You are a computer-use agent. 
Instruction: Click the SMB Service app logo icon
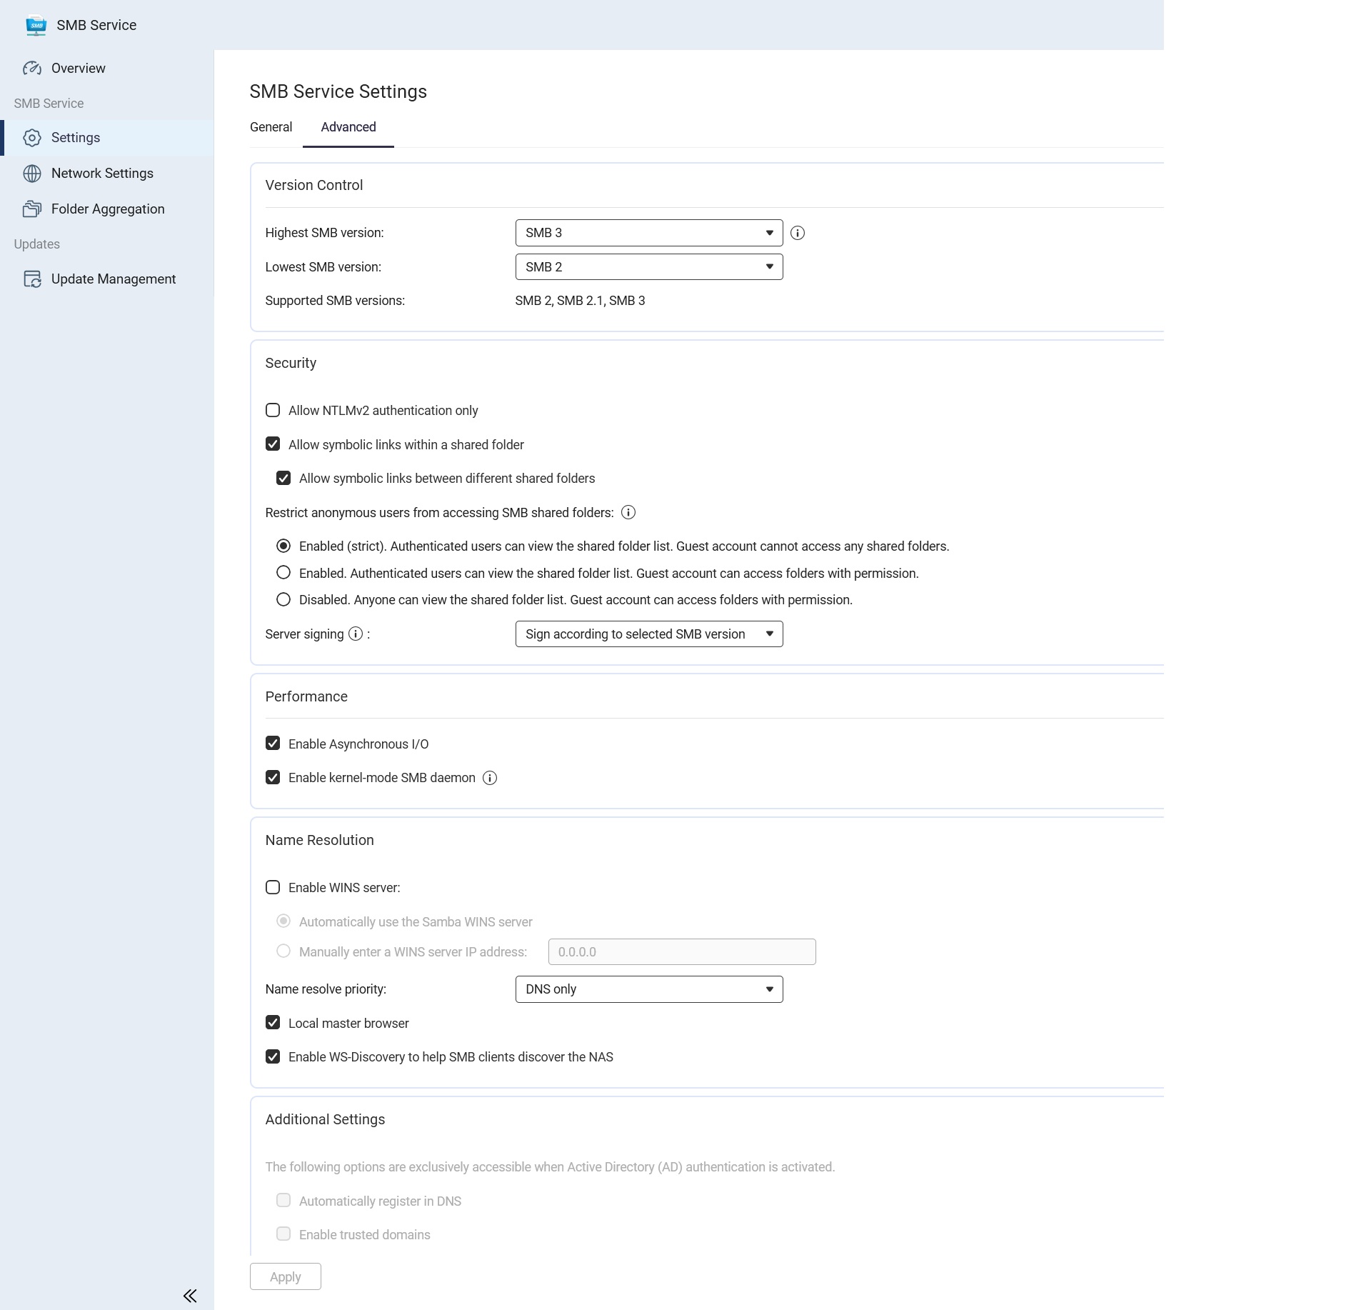point(36,26)
